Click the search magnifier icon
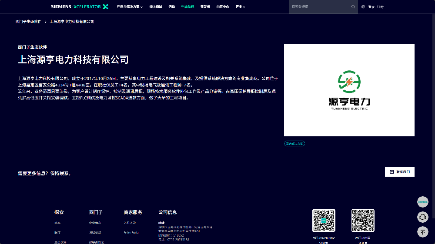Viewport: 435px width, 244px height. (353, 7)
